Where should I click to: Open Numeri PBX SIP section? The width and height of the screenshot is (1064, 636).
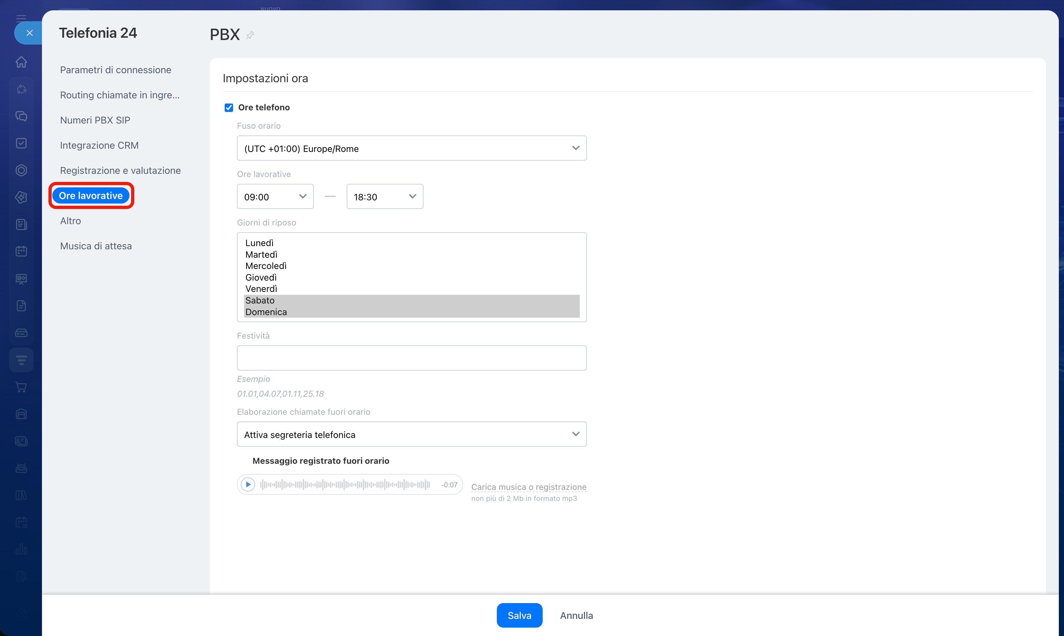pyautogui.click(x=95, y=120)
